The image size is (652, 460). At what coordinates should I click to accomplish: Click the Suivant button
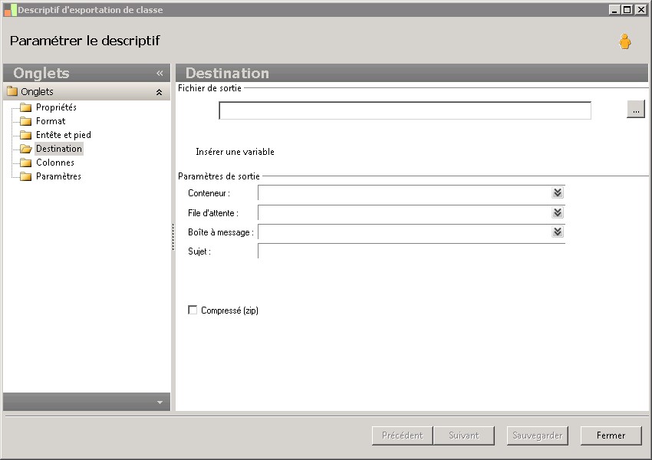[463, 435]
